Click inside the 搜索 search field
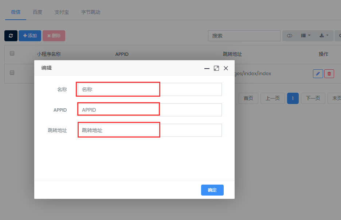The image size is (341, 220). coord(244,35)
